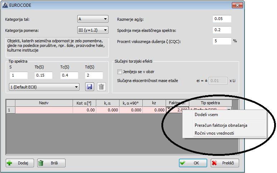Click the k,α cell value in row 1
The image size is (277, 173).
coord(108,110)
